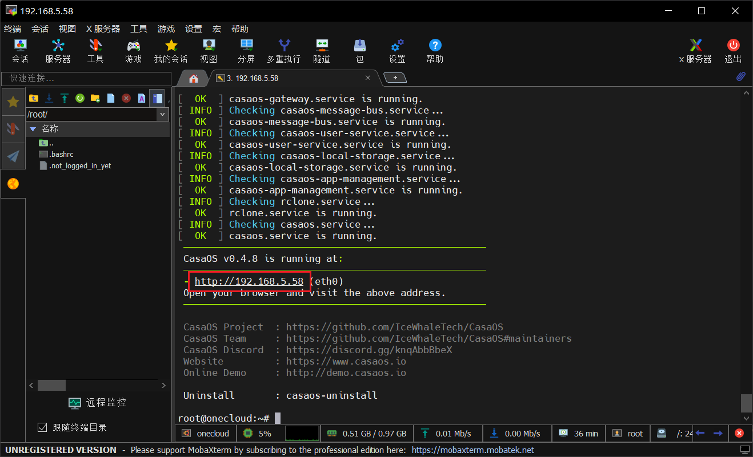Click the 名称 column sort triangle

click(33, 129)
